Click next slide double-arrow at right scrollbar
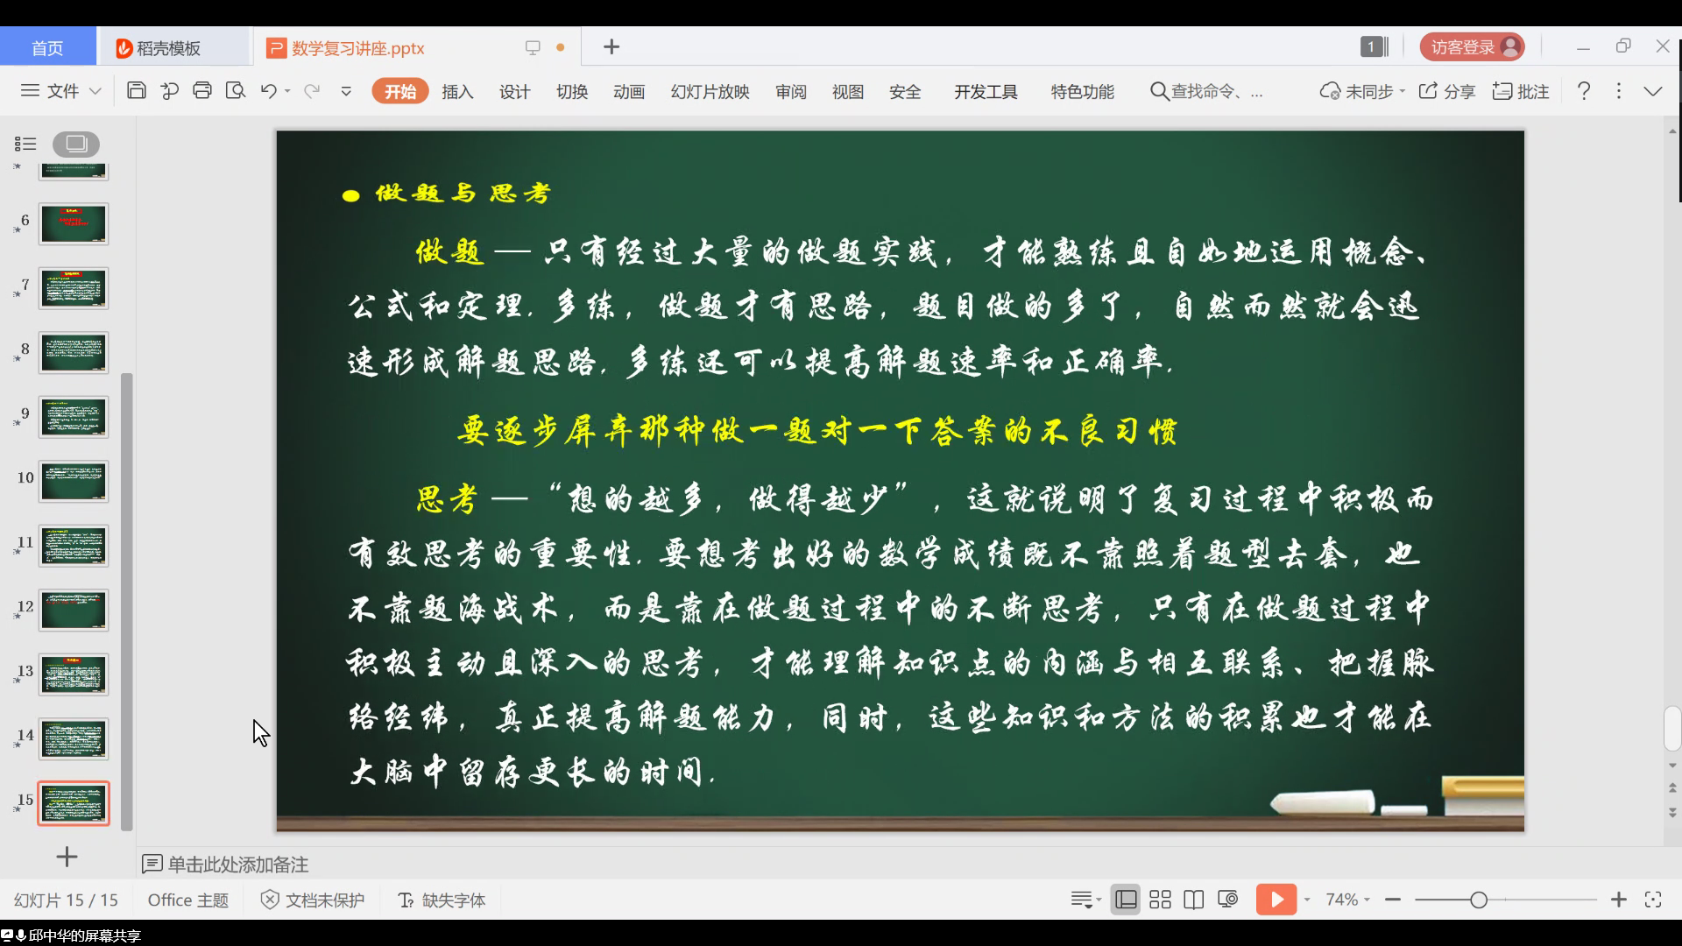The height and width of the screenshot is (946, 1682). 1672,813
